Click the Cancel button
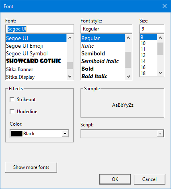This screenshot has height=189, width=171. click(149, 179)
